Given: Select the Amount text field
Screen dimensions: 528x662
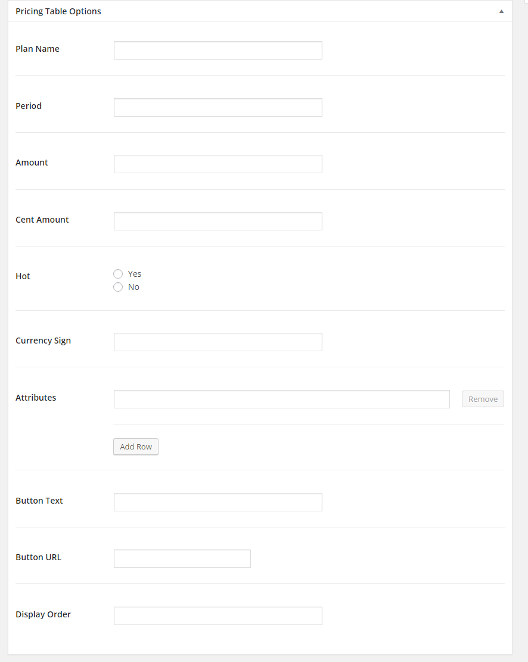Looking at the screenshot, I should [218, 164].
